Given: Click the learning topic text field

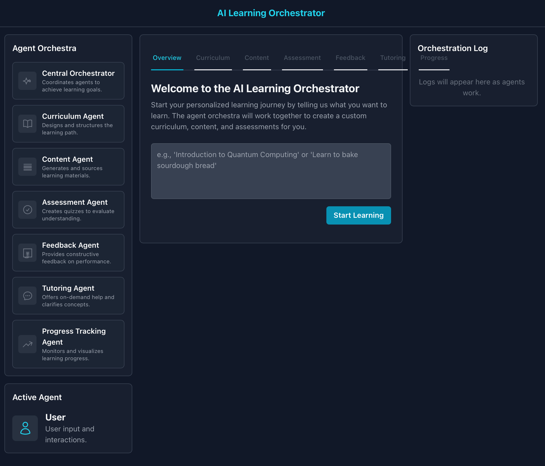Looking at the screenshot, I should [271, 171].
